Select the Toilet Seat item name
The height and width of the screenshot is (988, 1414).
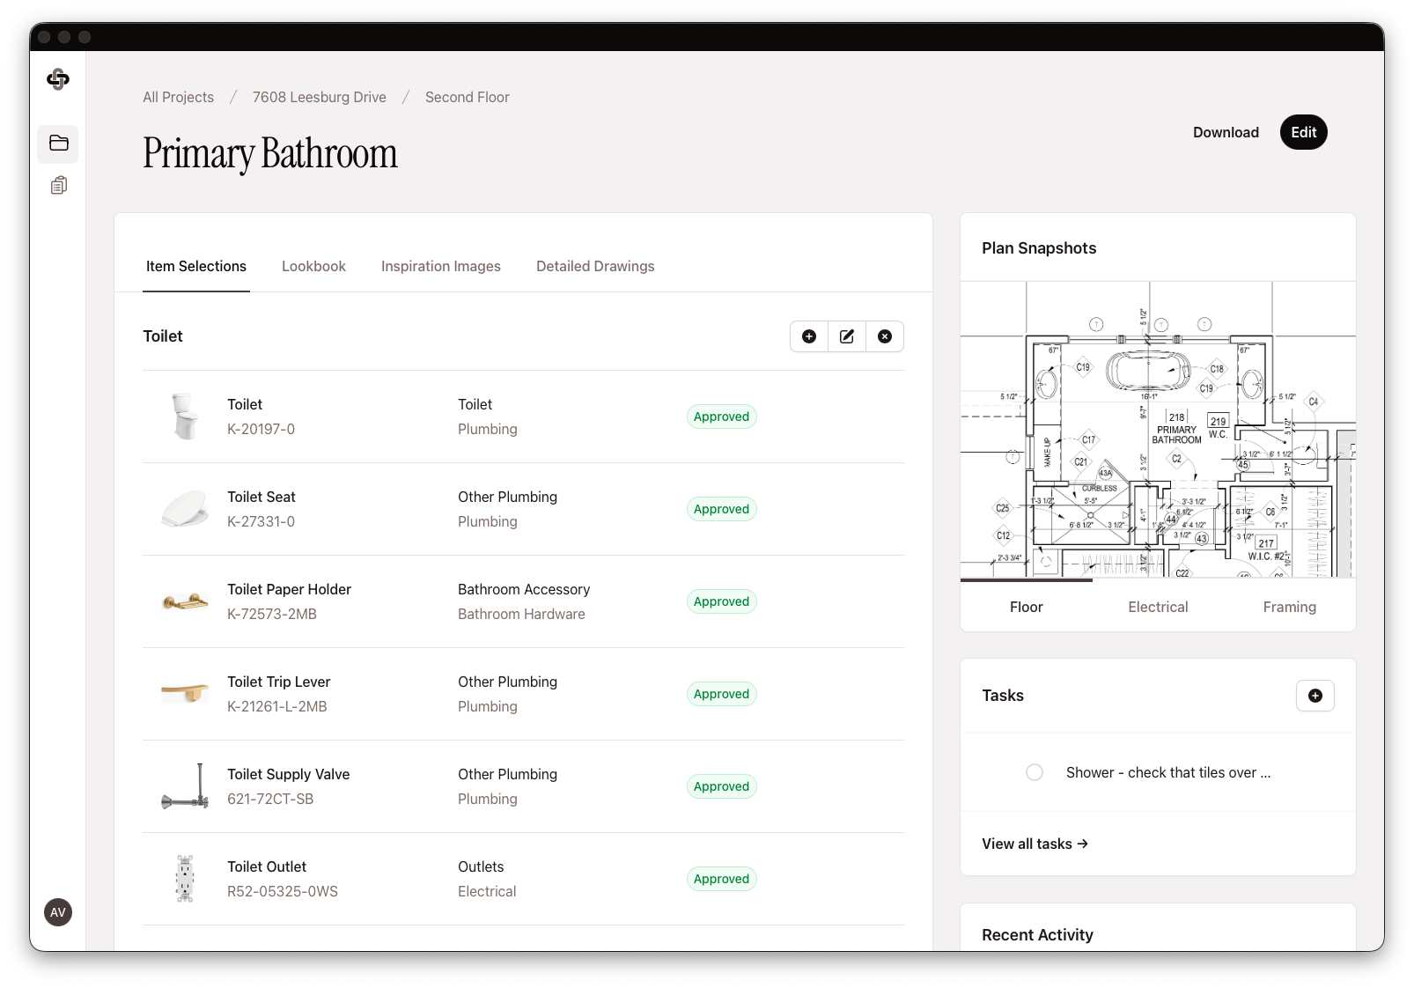261,497
